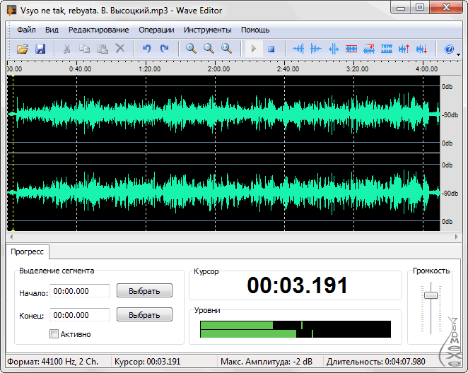This screenshot has height=373, width=468.
Task: Click the Конец time input field
Action: click(x=80, y=314)
